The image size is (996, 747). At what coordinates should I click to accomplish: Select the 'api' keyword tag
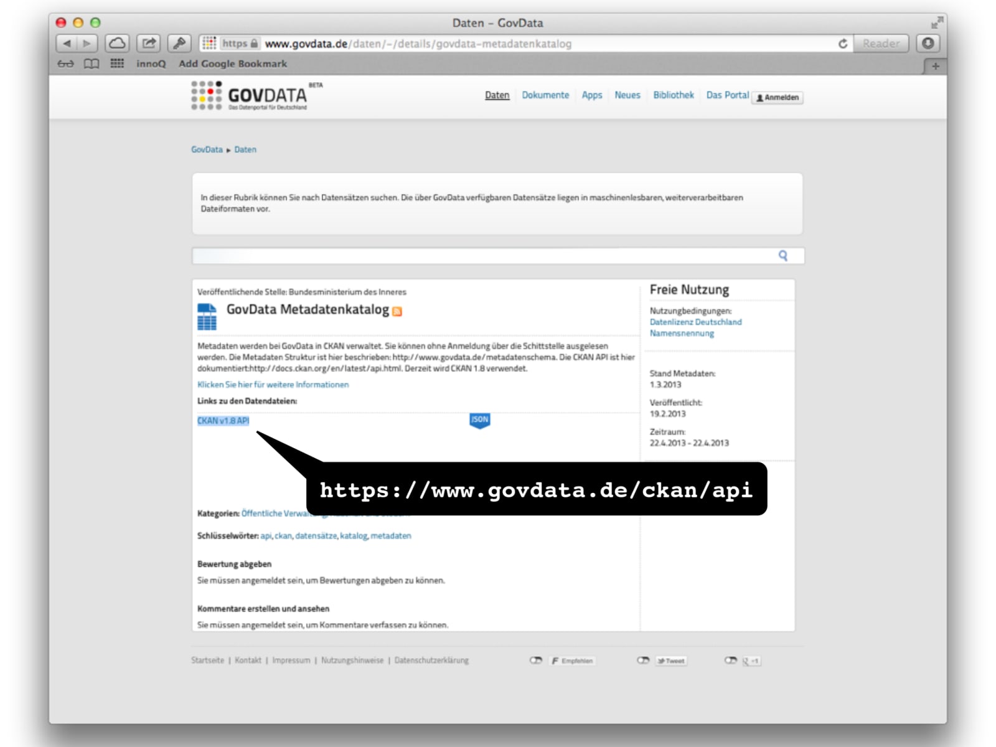click(266, 536)
